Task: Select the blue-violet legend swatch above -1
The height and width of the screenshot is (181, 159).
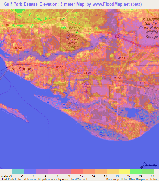Action: (30, 172)
